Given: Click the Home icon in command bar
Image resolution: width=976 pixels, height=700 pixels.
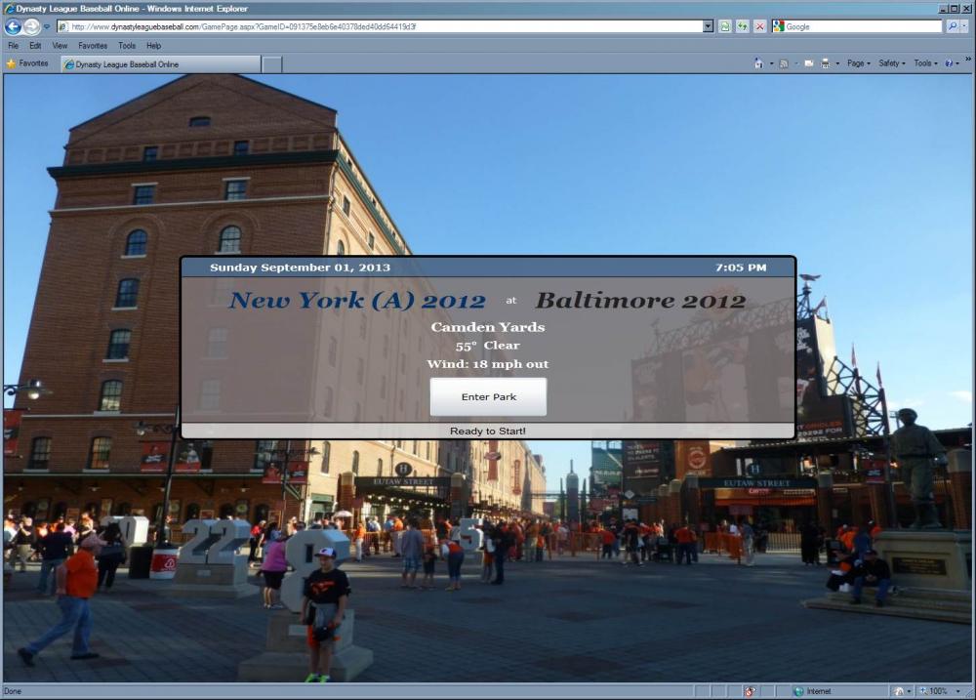Looking at the screenshot, I should point(758,63).
